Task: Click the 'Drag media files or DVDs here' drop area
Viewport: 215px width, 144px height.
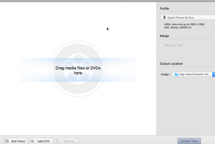Action: [x=78, y=70]
